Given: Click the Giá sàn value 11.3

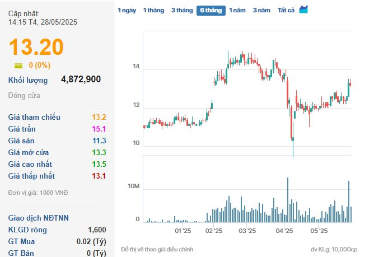Looking at the screenshot, I should point(99,141).
